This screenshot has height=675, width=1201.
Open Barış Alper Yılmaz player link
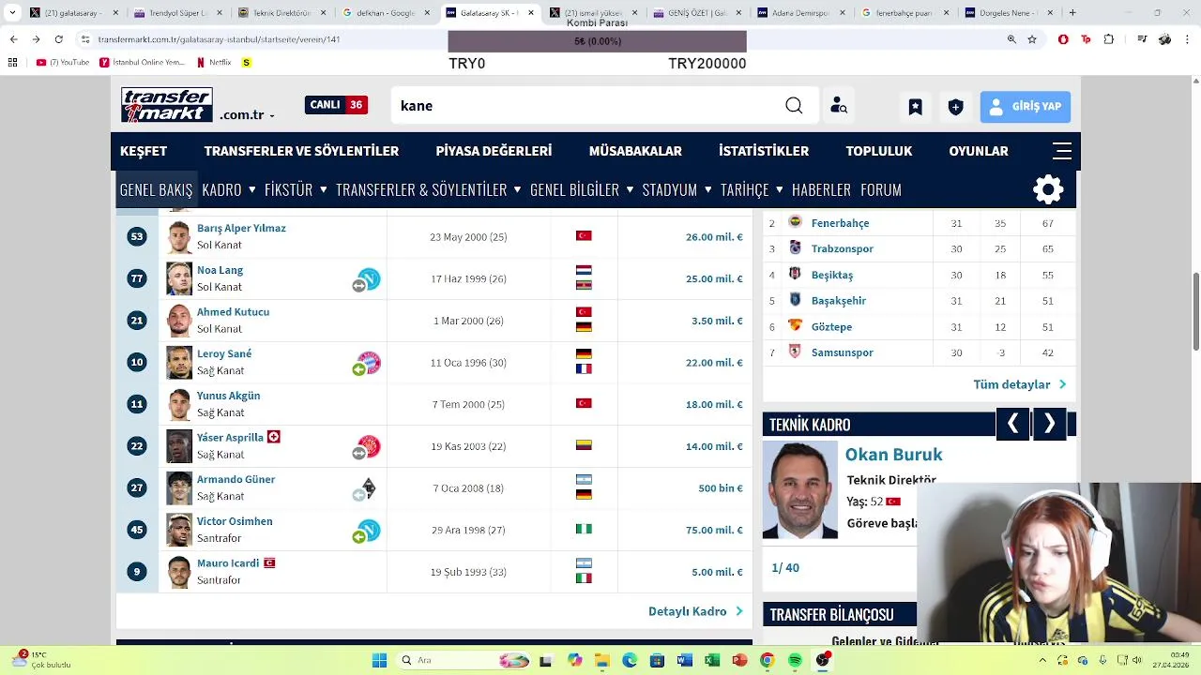241,228
